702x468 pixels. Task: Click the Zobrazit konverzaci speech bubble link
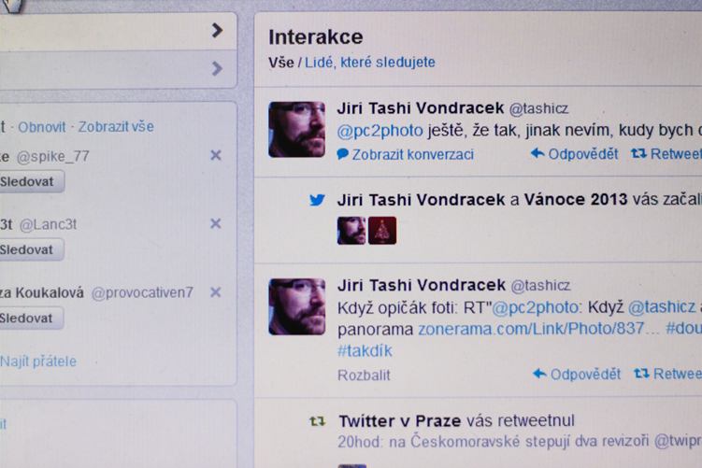pyautogui.click(x=405, y=154)
